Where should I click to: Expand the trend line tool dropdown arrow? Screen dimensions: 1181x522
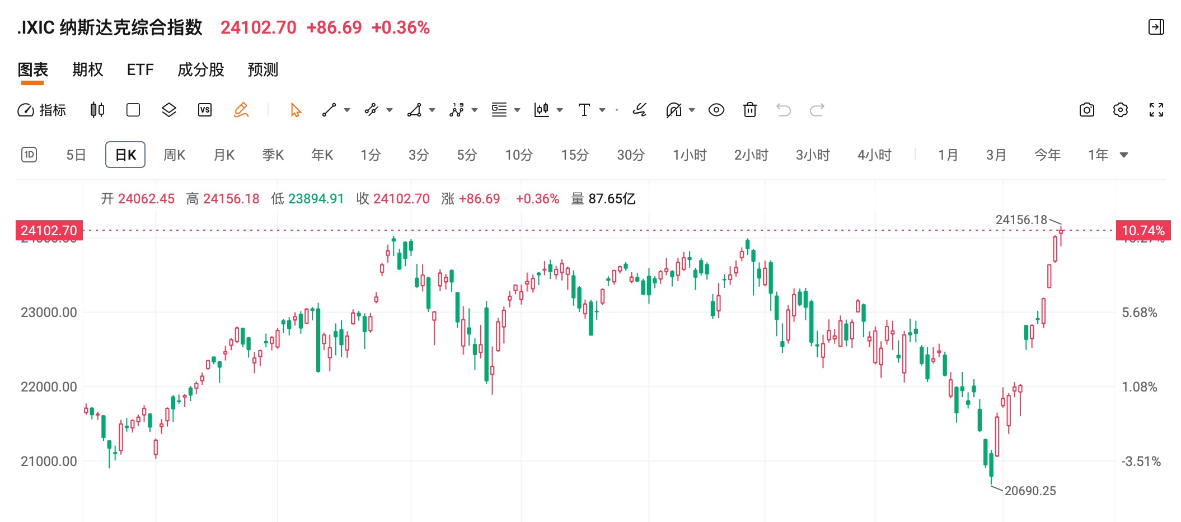click(347, 110)
